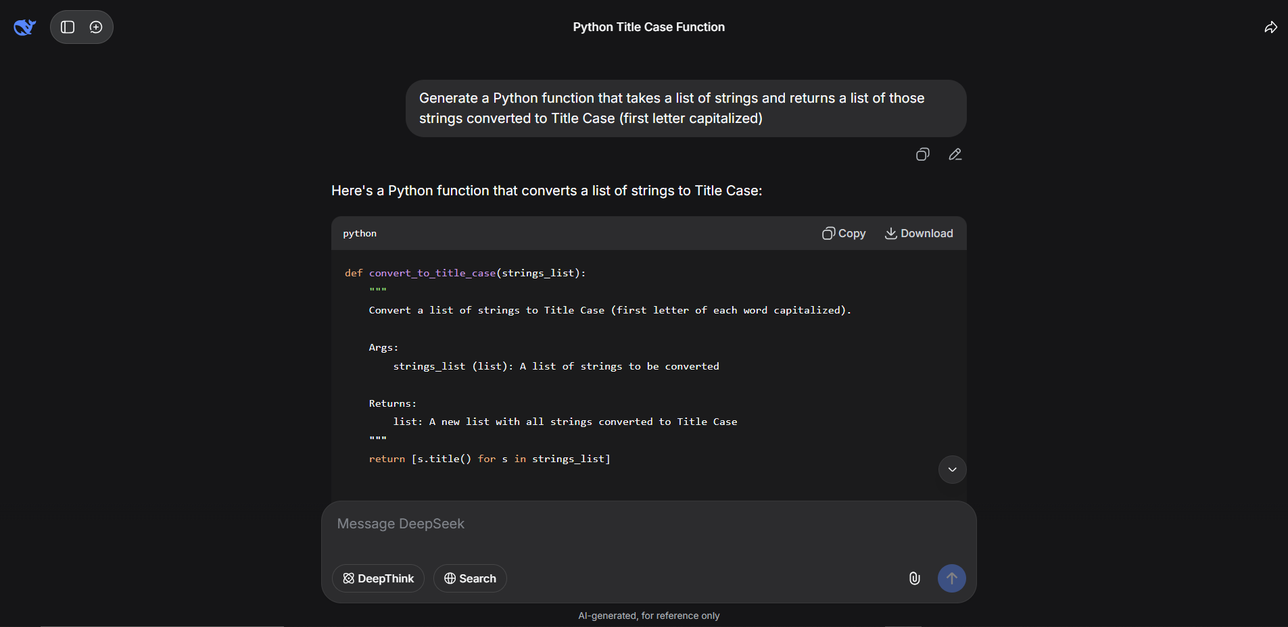This screenshot has width=1288, height=627.
Task: Click the user prompt message bubble
Action: tap(685, 108)
